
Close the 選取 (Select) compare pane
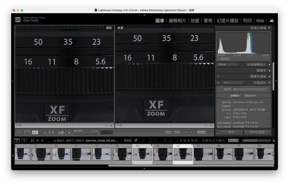111,126
